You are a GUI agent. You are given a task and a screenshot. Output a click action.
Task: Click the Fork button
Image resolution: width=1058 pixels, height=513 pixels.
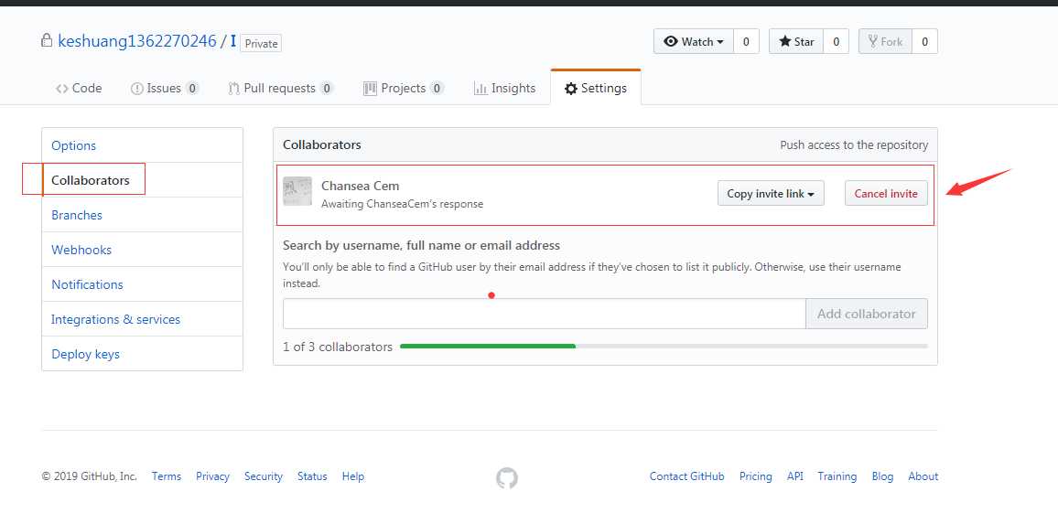(885, 42)
